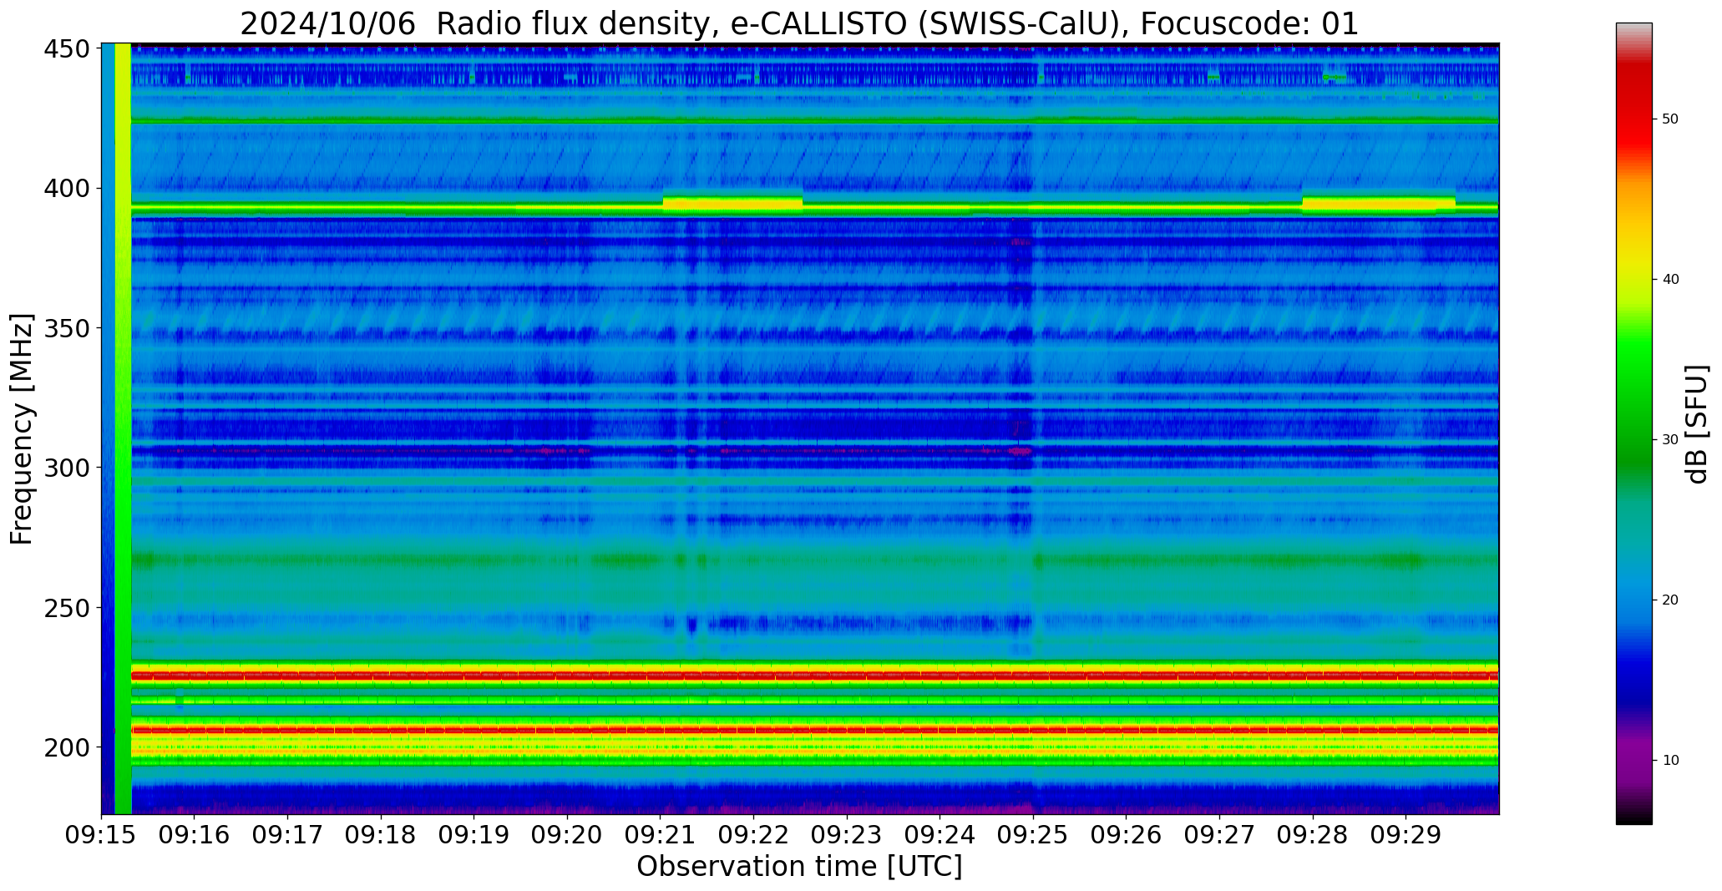1722x891 pixels.
Task: Click the 450 frequency tick label
Action: click(66, 49)
